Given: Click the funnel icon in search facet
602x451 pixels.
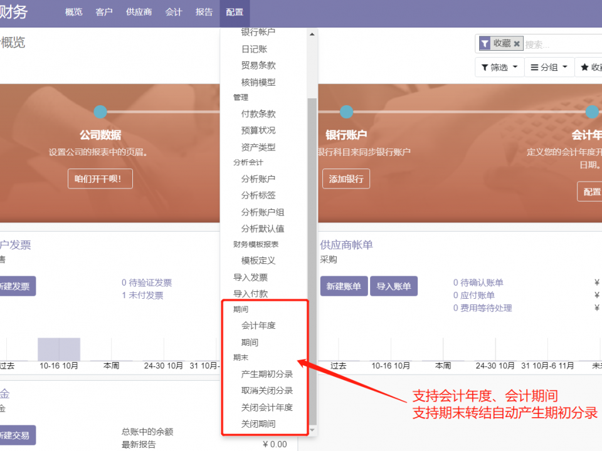Looking at the screenshot, I should [485, 44].
